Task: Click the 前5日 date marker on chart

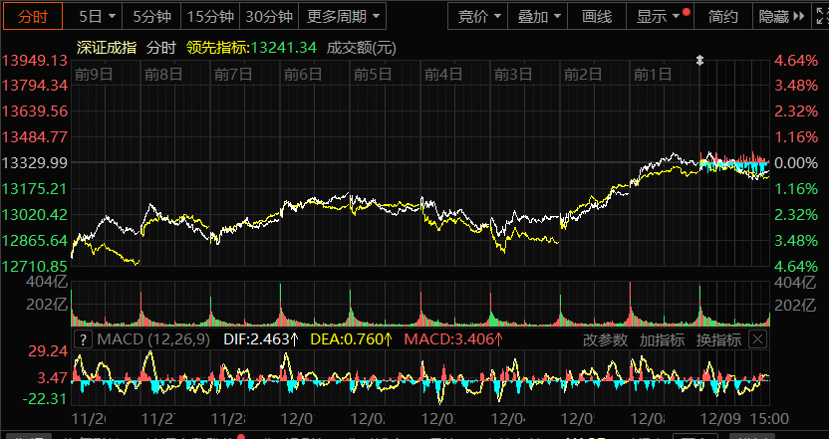Action: click(x=373, y=74)
